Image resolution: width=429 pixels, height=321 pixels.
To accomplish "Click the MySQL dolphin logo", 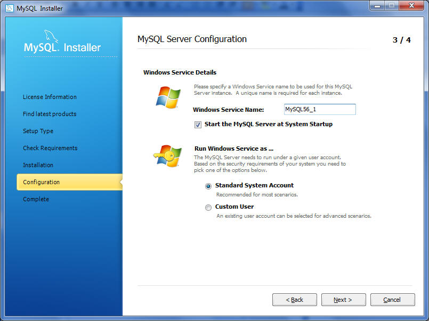I will [51, 36].
